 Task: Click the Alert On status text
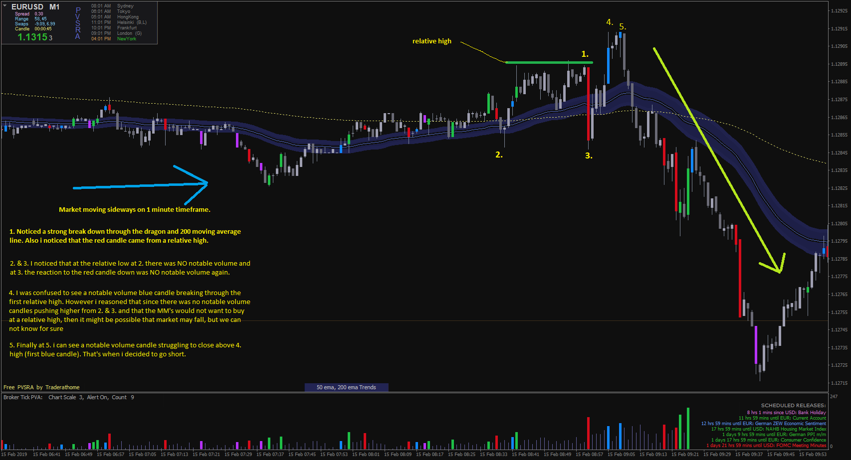(x=97, y=397)
